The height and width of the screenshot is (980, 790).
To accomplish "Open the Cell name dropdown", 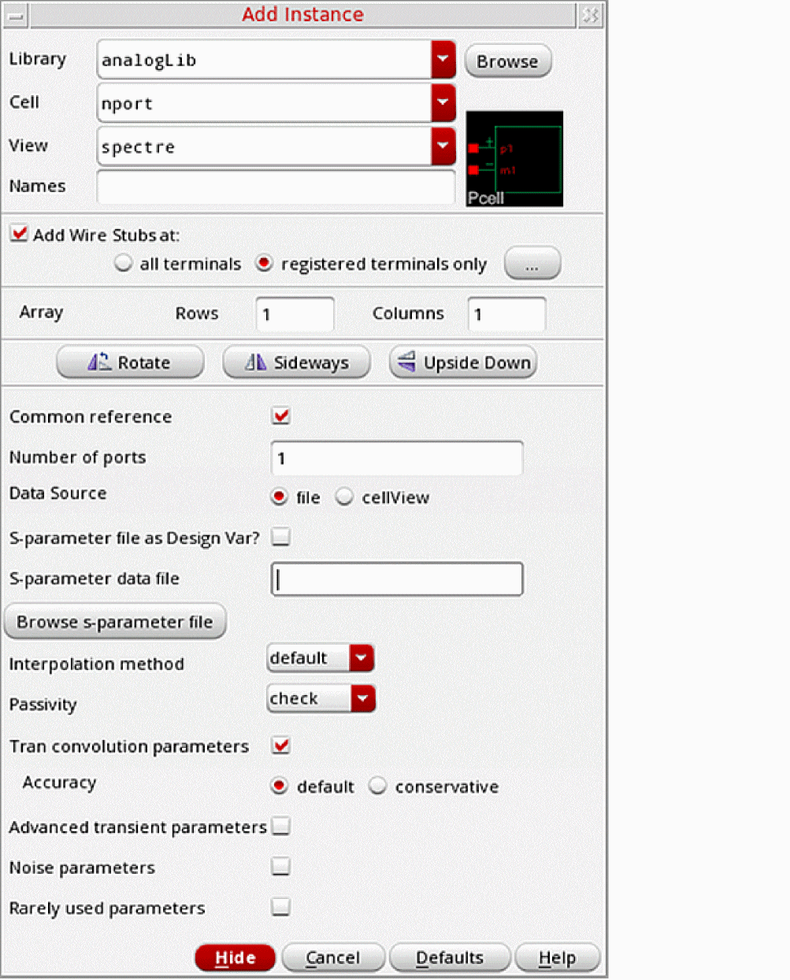I will 443,103.
